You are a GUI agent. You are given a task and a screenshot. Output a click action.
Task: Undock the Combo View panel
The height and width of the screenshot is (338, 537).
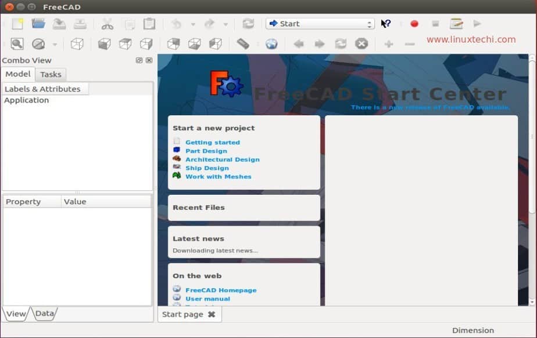(x=139, y=60)
